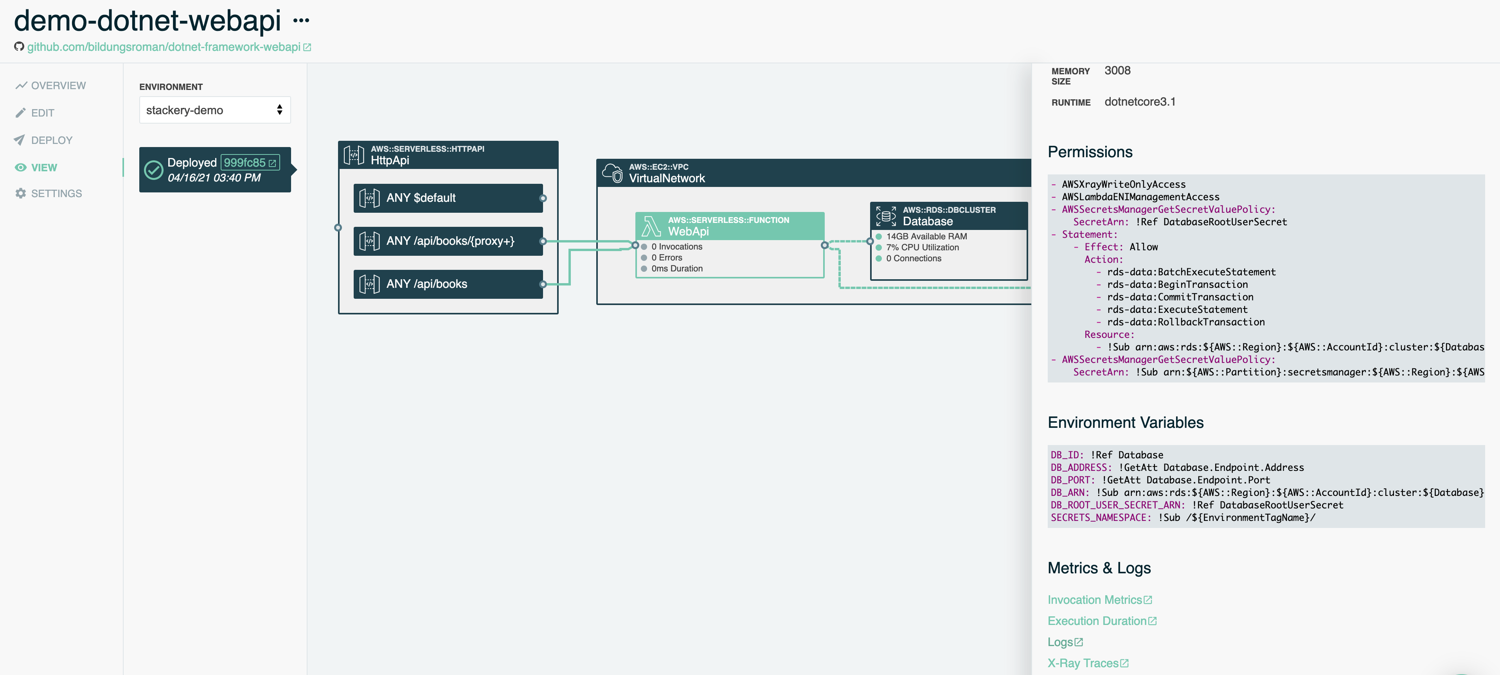Screen dimensions: 1500x675
Task: Select the VirtualNetwork VPC header
Action: (x=814, y=173)
